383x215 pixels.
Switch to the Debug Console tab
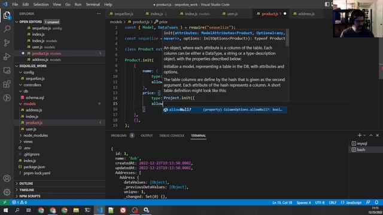[172, 136]
